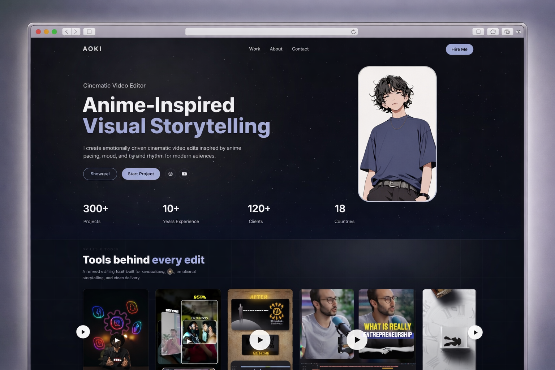Open the Instagram profile icon
The height and width of the screenshot is (370, 555).
(x=171, y=174)
